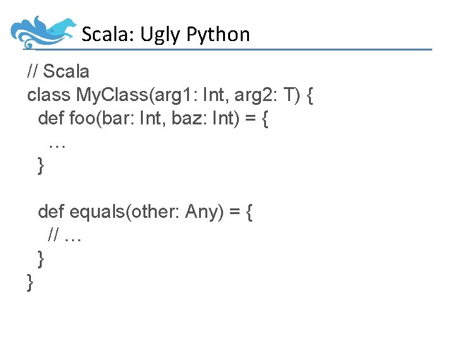Click the "def" keyword before equals
455x341 pixels.
(x=51, y=212)
